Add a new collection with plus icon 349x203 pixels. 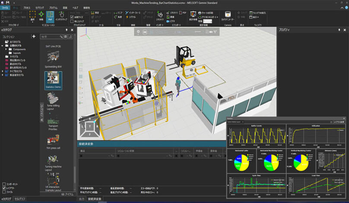(x=34, y=36)
